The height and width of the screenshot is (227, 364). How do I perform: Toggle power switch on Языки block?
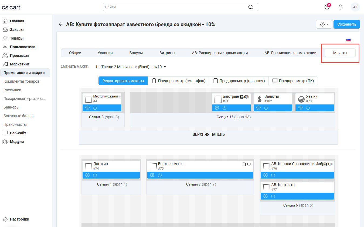[x=308, y=108]
